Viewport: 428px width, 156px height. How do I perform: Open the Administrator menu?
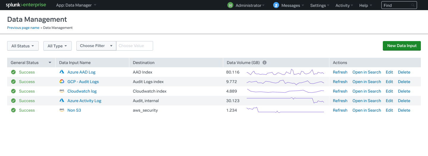click(250, 5)
